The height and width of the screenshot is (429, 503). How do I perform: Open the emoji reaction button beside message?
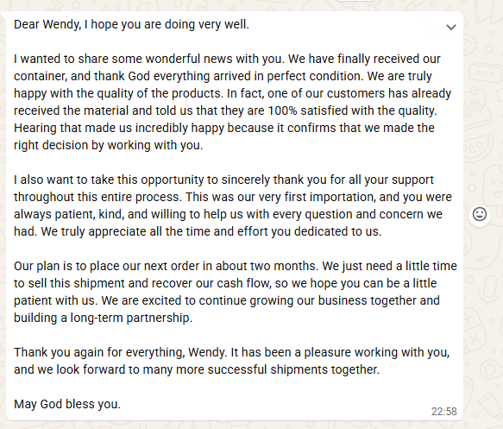click(480, 214)
